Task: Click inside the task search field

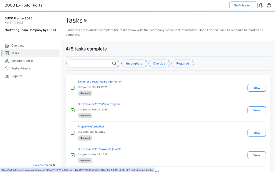Action: click(89, 63)
